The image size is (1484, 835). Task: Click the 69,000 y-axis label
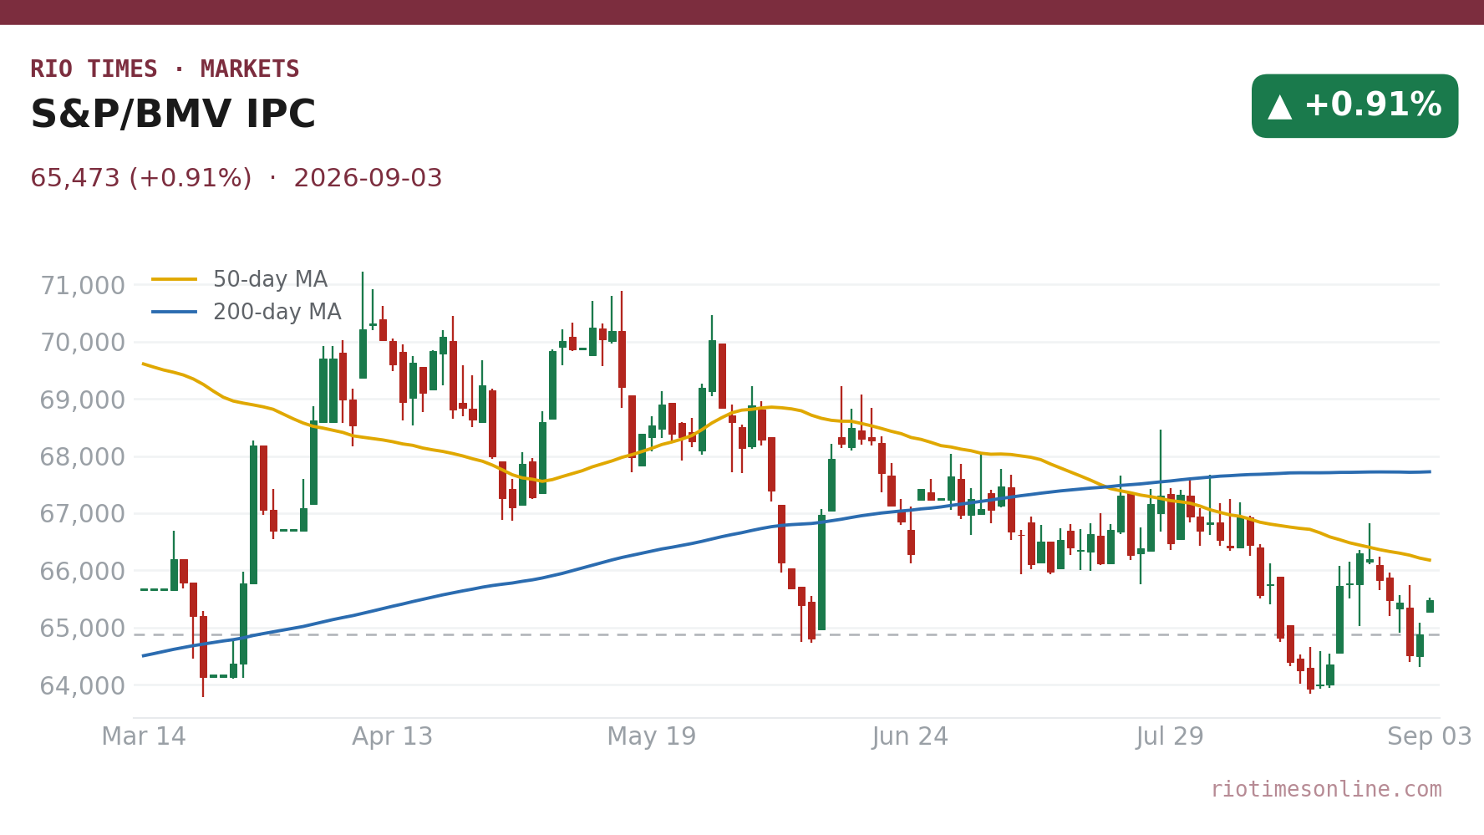pos(83,400)
